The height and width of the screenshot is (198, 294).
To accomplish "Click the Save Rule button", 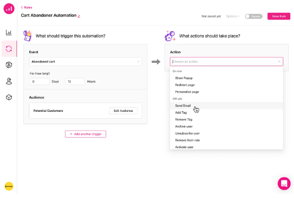I will 278,16.
